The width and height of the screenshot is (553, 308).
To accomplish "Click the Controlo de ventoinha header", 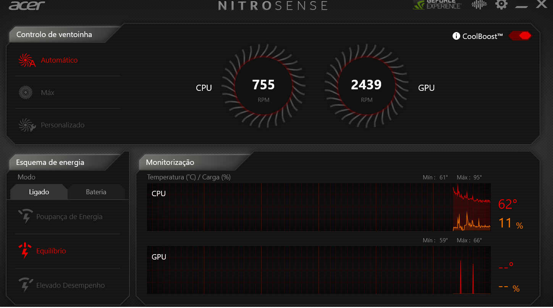I will (54, 34).
